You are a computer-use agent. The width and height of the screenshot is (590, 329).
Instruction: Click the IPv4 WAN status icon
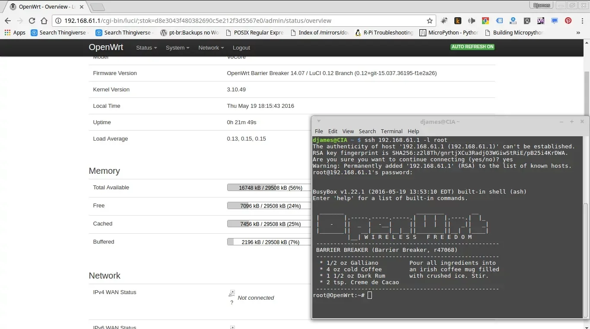232,294
